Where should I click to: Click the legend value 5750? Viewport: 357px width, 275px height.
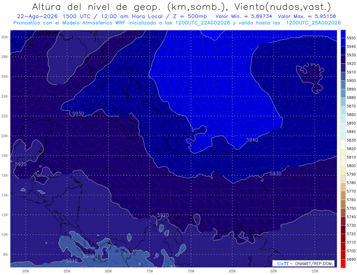coord(351,208)
